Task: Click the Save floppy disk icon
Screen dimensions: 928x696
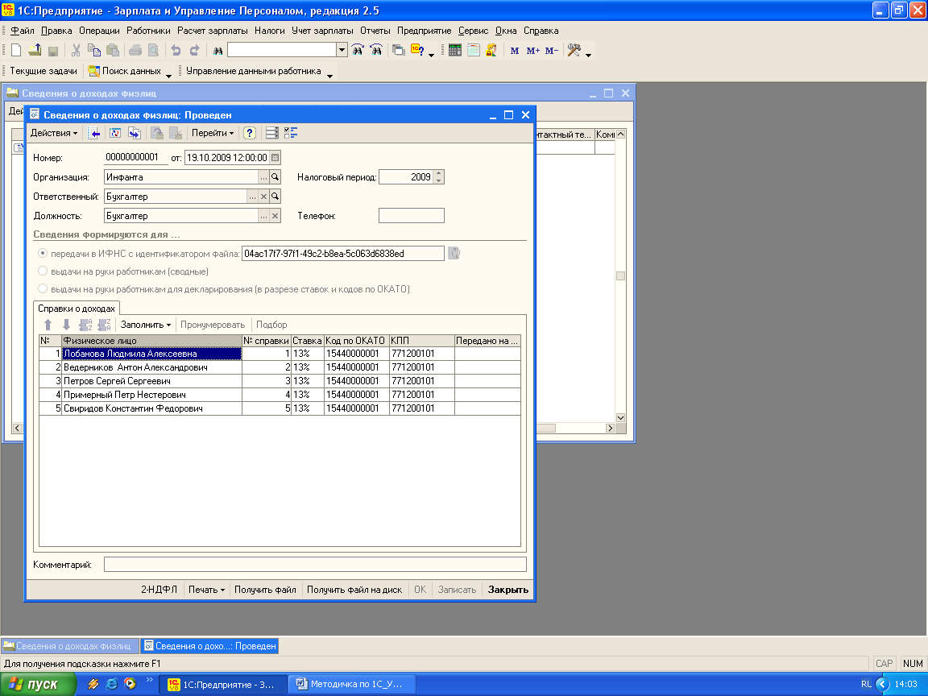Action: [53, 50]
